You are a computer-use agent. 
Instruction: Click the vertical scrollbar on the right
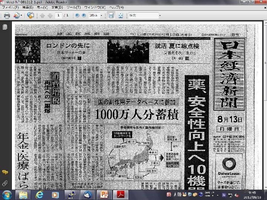(x=265, y=62)
